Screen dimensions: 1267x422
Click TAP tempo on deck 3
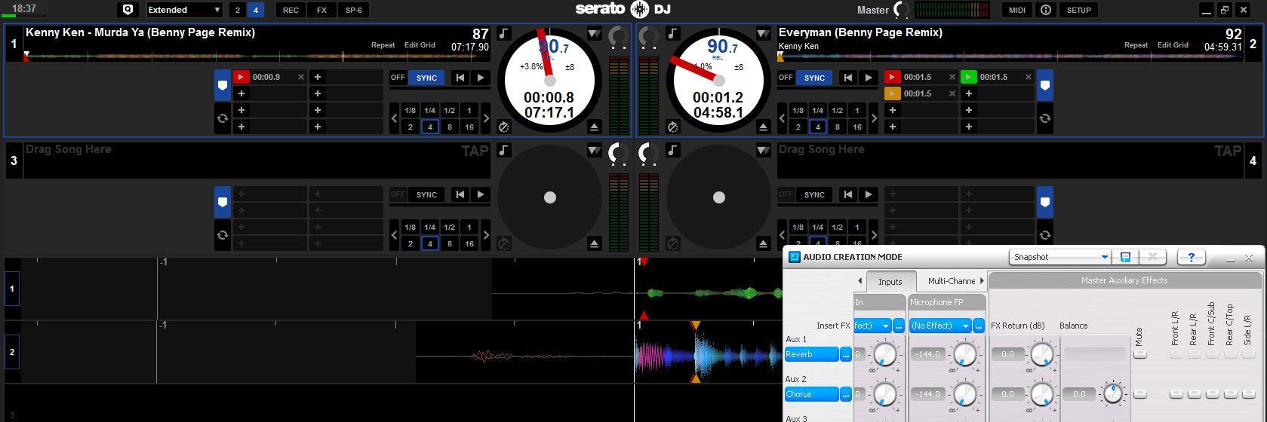click(x=475, y=151)
